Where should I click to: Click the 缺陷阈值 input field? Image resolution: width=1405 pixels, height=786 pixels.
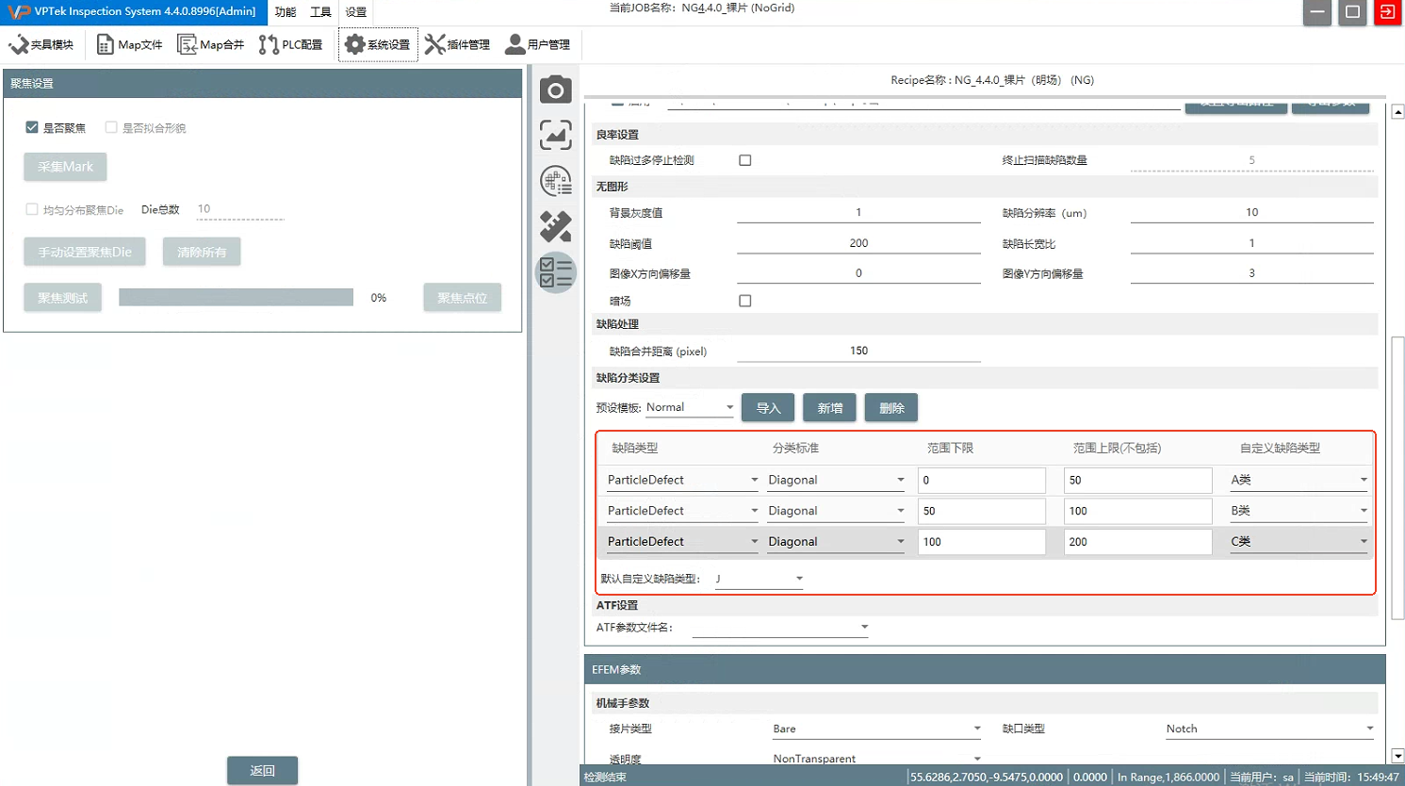coord(858,243)
